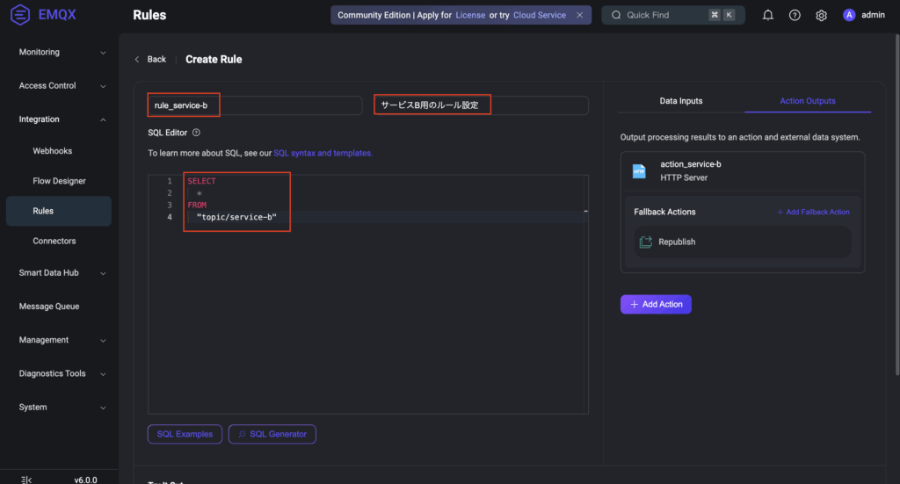Go back using the Back link
900x484 pixels.
click(150, 60)
